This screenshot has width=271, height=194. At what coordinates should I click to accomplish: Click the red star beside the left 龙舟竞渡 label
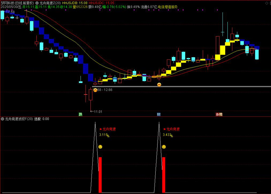click(x=101, y=129)
